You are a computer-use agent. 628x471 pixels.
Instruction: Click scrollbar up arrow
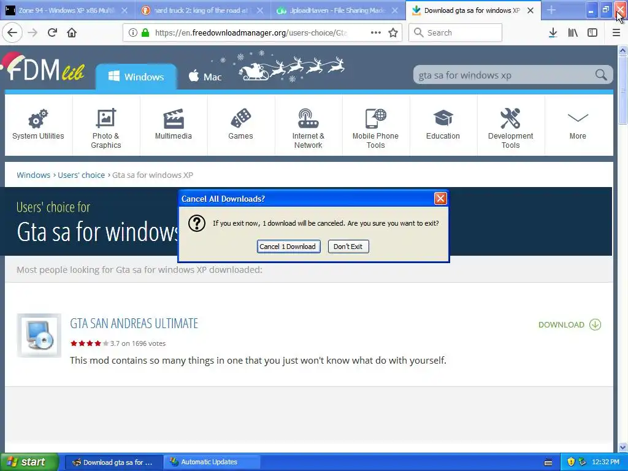coord(622,50)
